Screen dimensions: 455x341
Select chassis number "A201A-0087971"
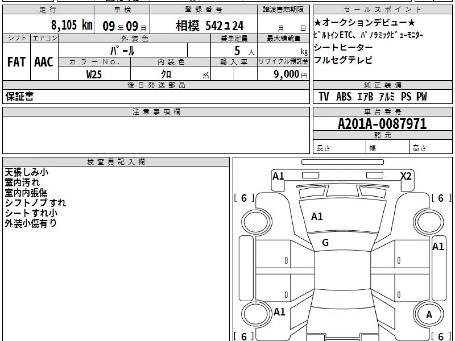382,124
